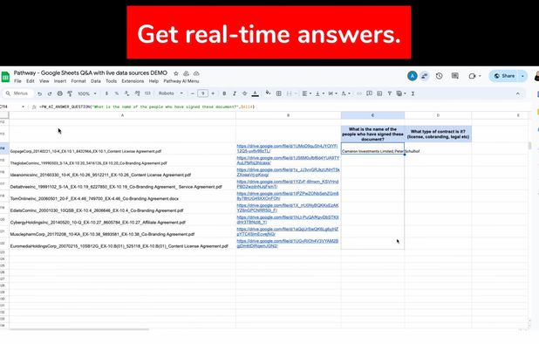The height and width of the screenshot is (344, 539).
Task: Collapse the toolbar header with chevron
Action: (x=518, y=93)
